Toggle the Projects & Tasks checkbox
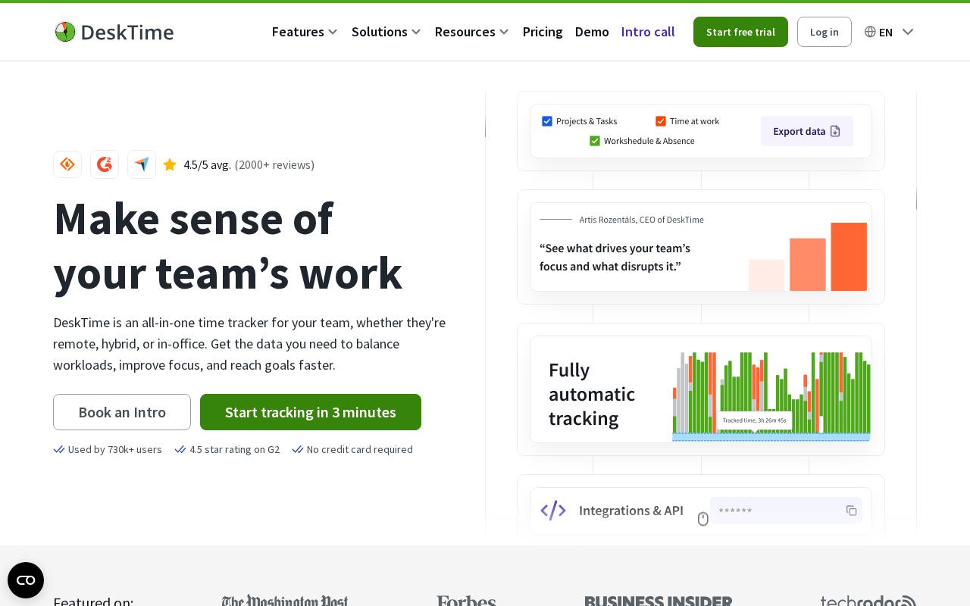Screen dimensions: 970x606 (x=547, y=121)
